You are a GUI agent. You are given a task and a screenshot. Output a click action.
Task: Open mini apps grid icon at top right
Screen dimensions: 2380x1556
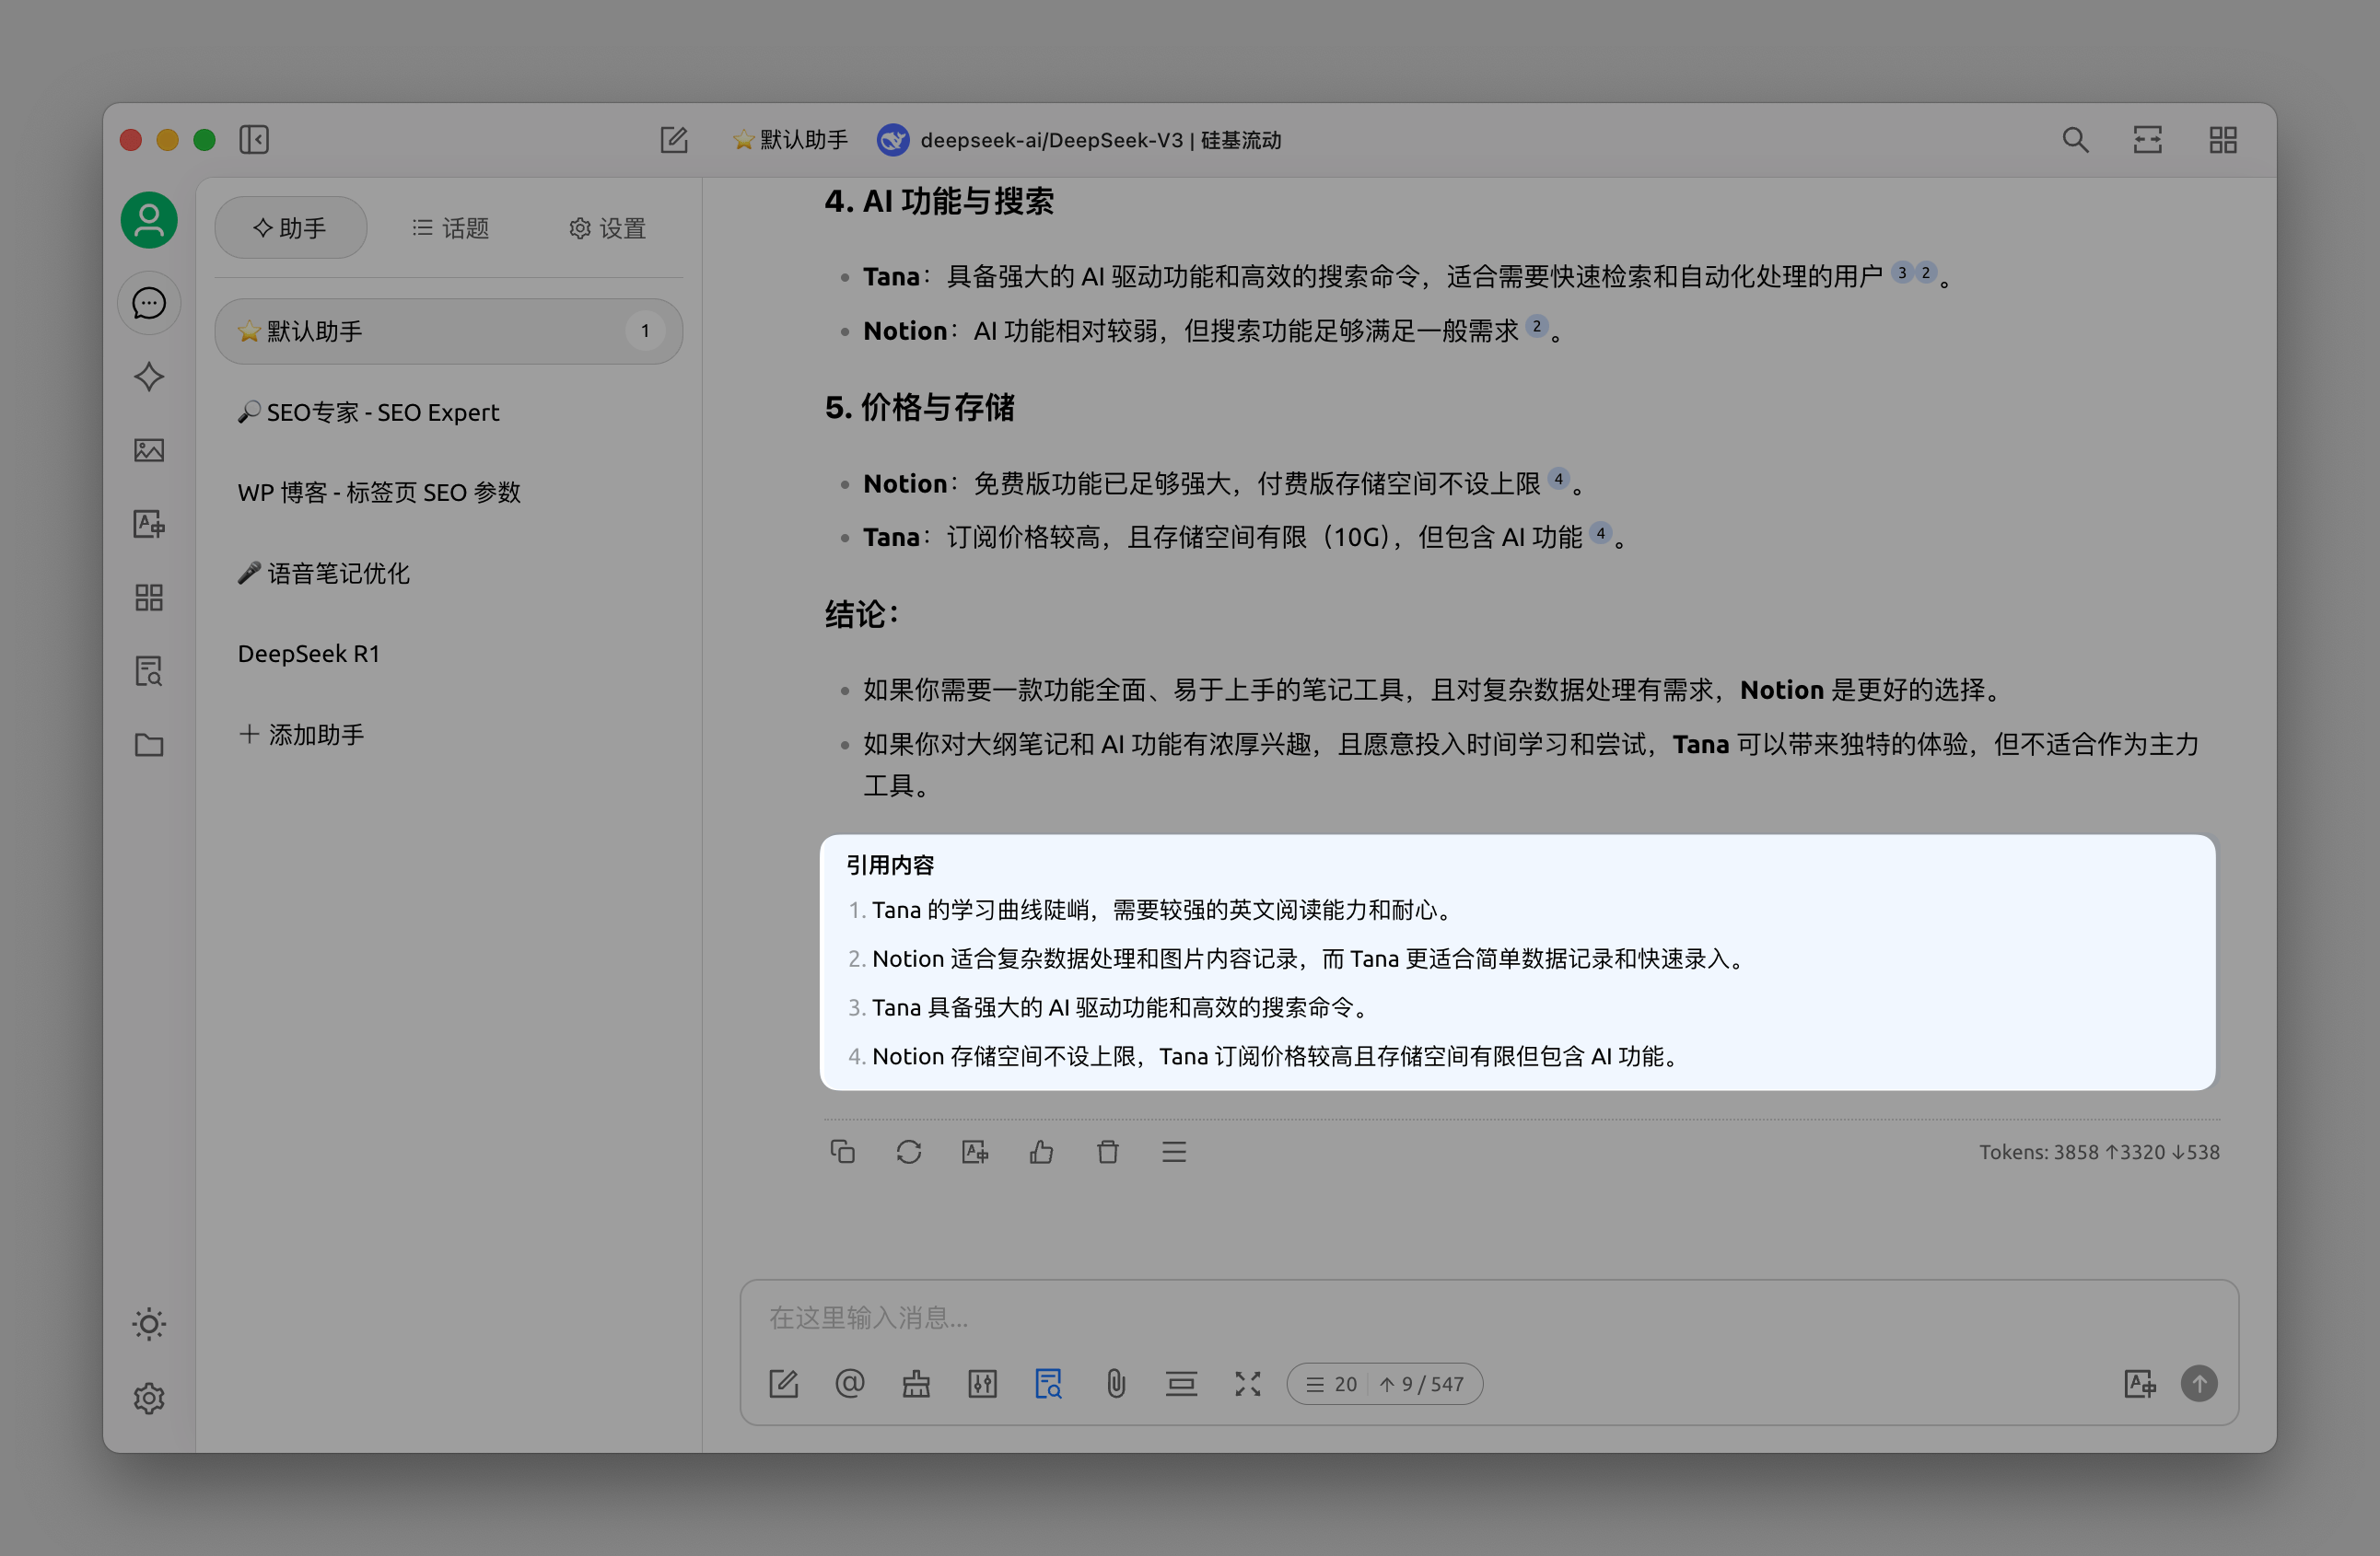(2222, 140)
